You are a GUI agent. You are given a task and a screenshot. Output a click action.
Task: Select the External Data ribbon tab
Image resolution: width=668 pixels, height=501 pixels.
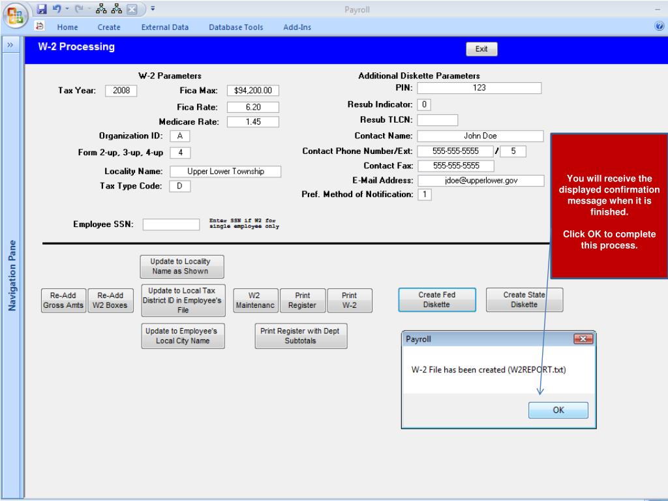click(165, 27)
